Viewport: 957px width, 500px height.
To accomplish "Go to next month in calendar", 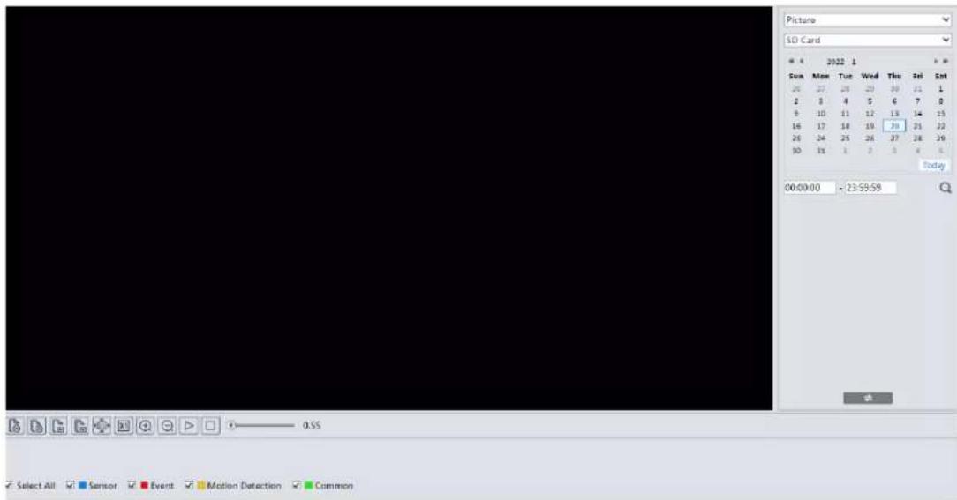I will pyautogui.click(x=936, y=62).
